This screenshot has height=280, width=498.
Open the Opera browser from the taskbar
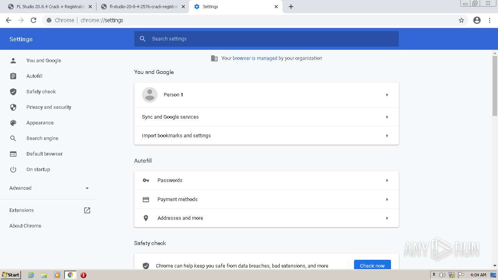[x=83, y=275]
